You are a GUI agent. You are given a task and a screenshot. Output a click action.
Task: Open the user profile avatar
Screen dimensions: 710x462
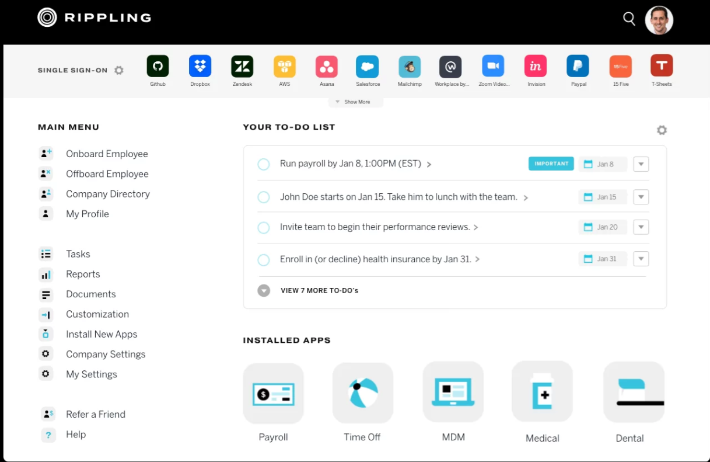(x=659, y=20)
